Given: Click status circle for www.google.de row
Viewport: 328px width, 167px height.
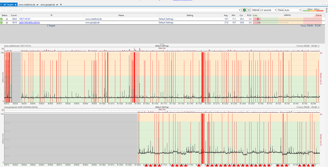Looking at the screenshot, I should tap(2, 23).
